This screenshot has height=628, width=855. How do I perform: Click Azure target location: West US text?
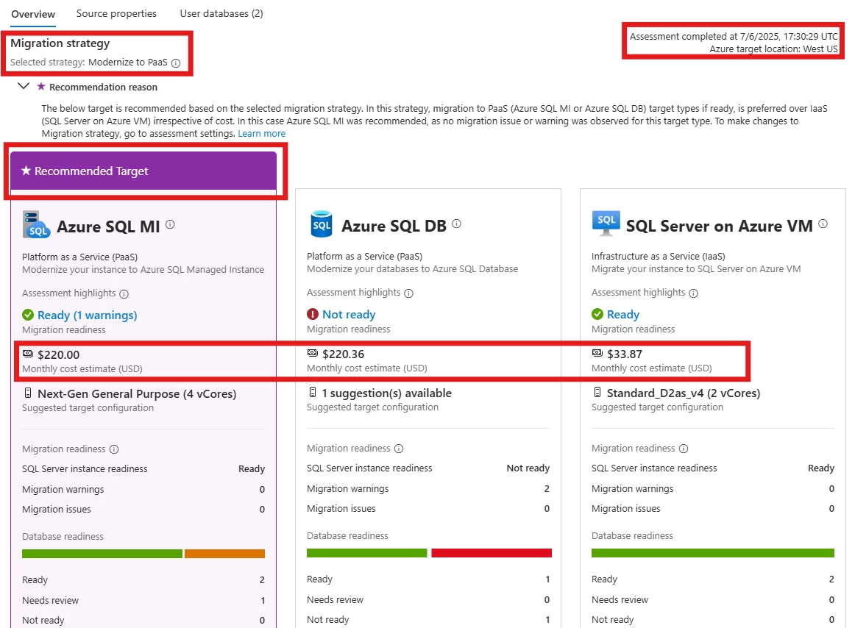pyautogui.click(x=773, y=49)
